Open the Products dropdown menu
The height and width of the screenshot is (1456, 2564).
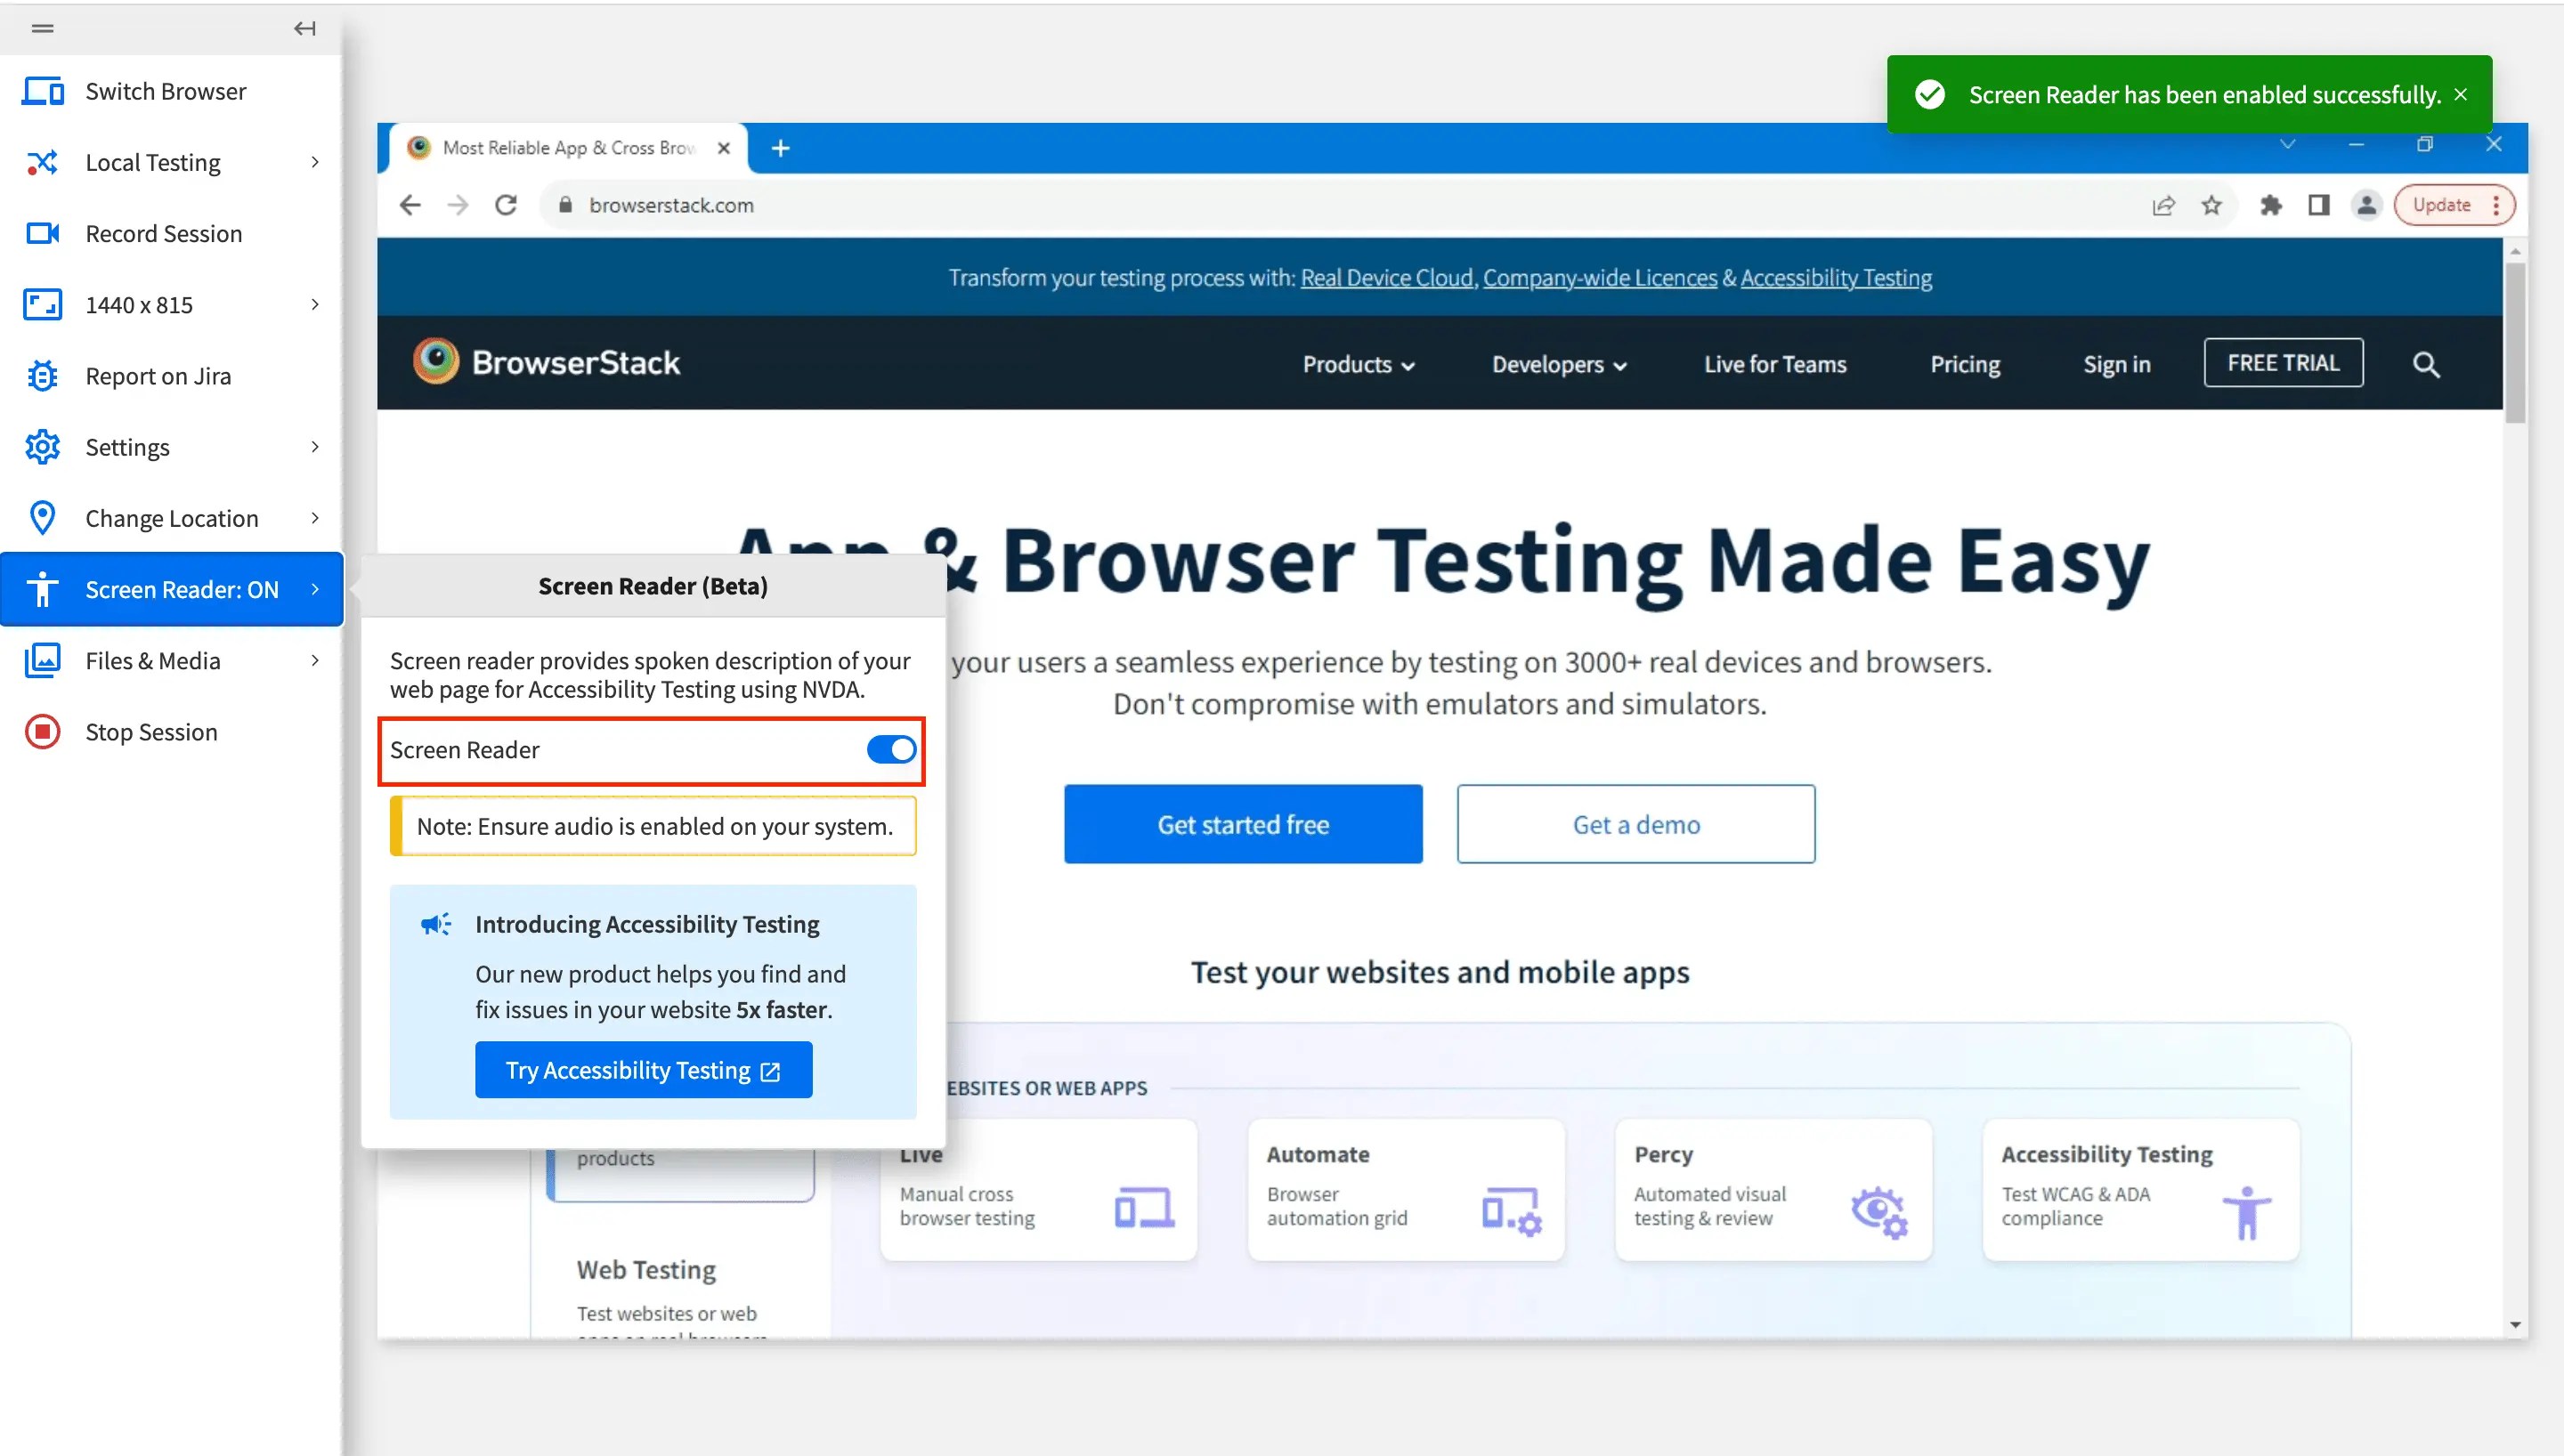(1357, 364)
